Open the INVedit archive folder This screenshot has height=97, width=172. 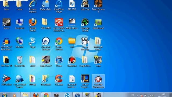click(x=33, y=80)
